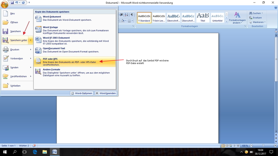Click the Undo icon in quick access toolbar
278x156 pixels.
click(x=17, y=3)
